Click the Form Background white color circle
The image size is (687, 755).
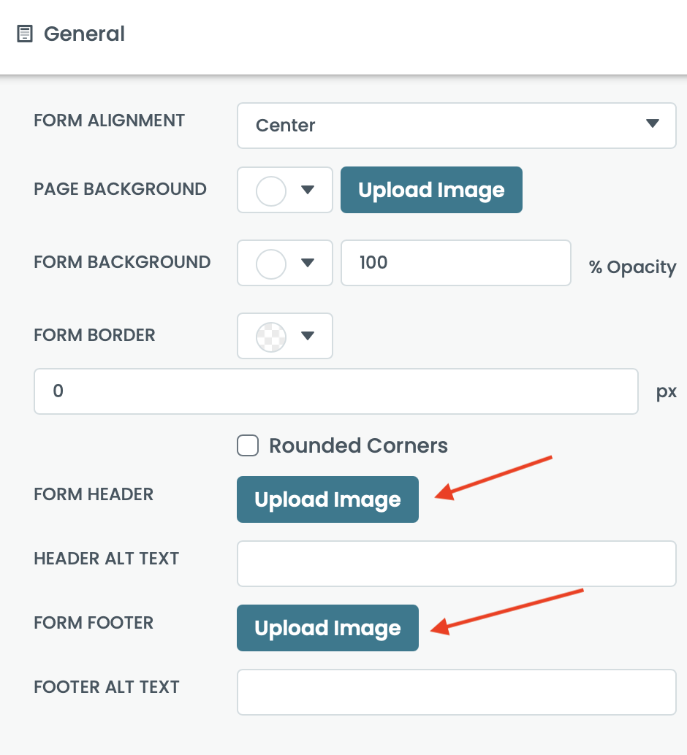[x=270, y=263]
